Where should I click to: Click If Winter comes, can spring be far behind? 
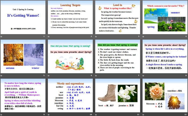coord(166,57)
